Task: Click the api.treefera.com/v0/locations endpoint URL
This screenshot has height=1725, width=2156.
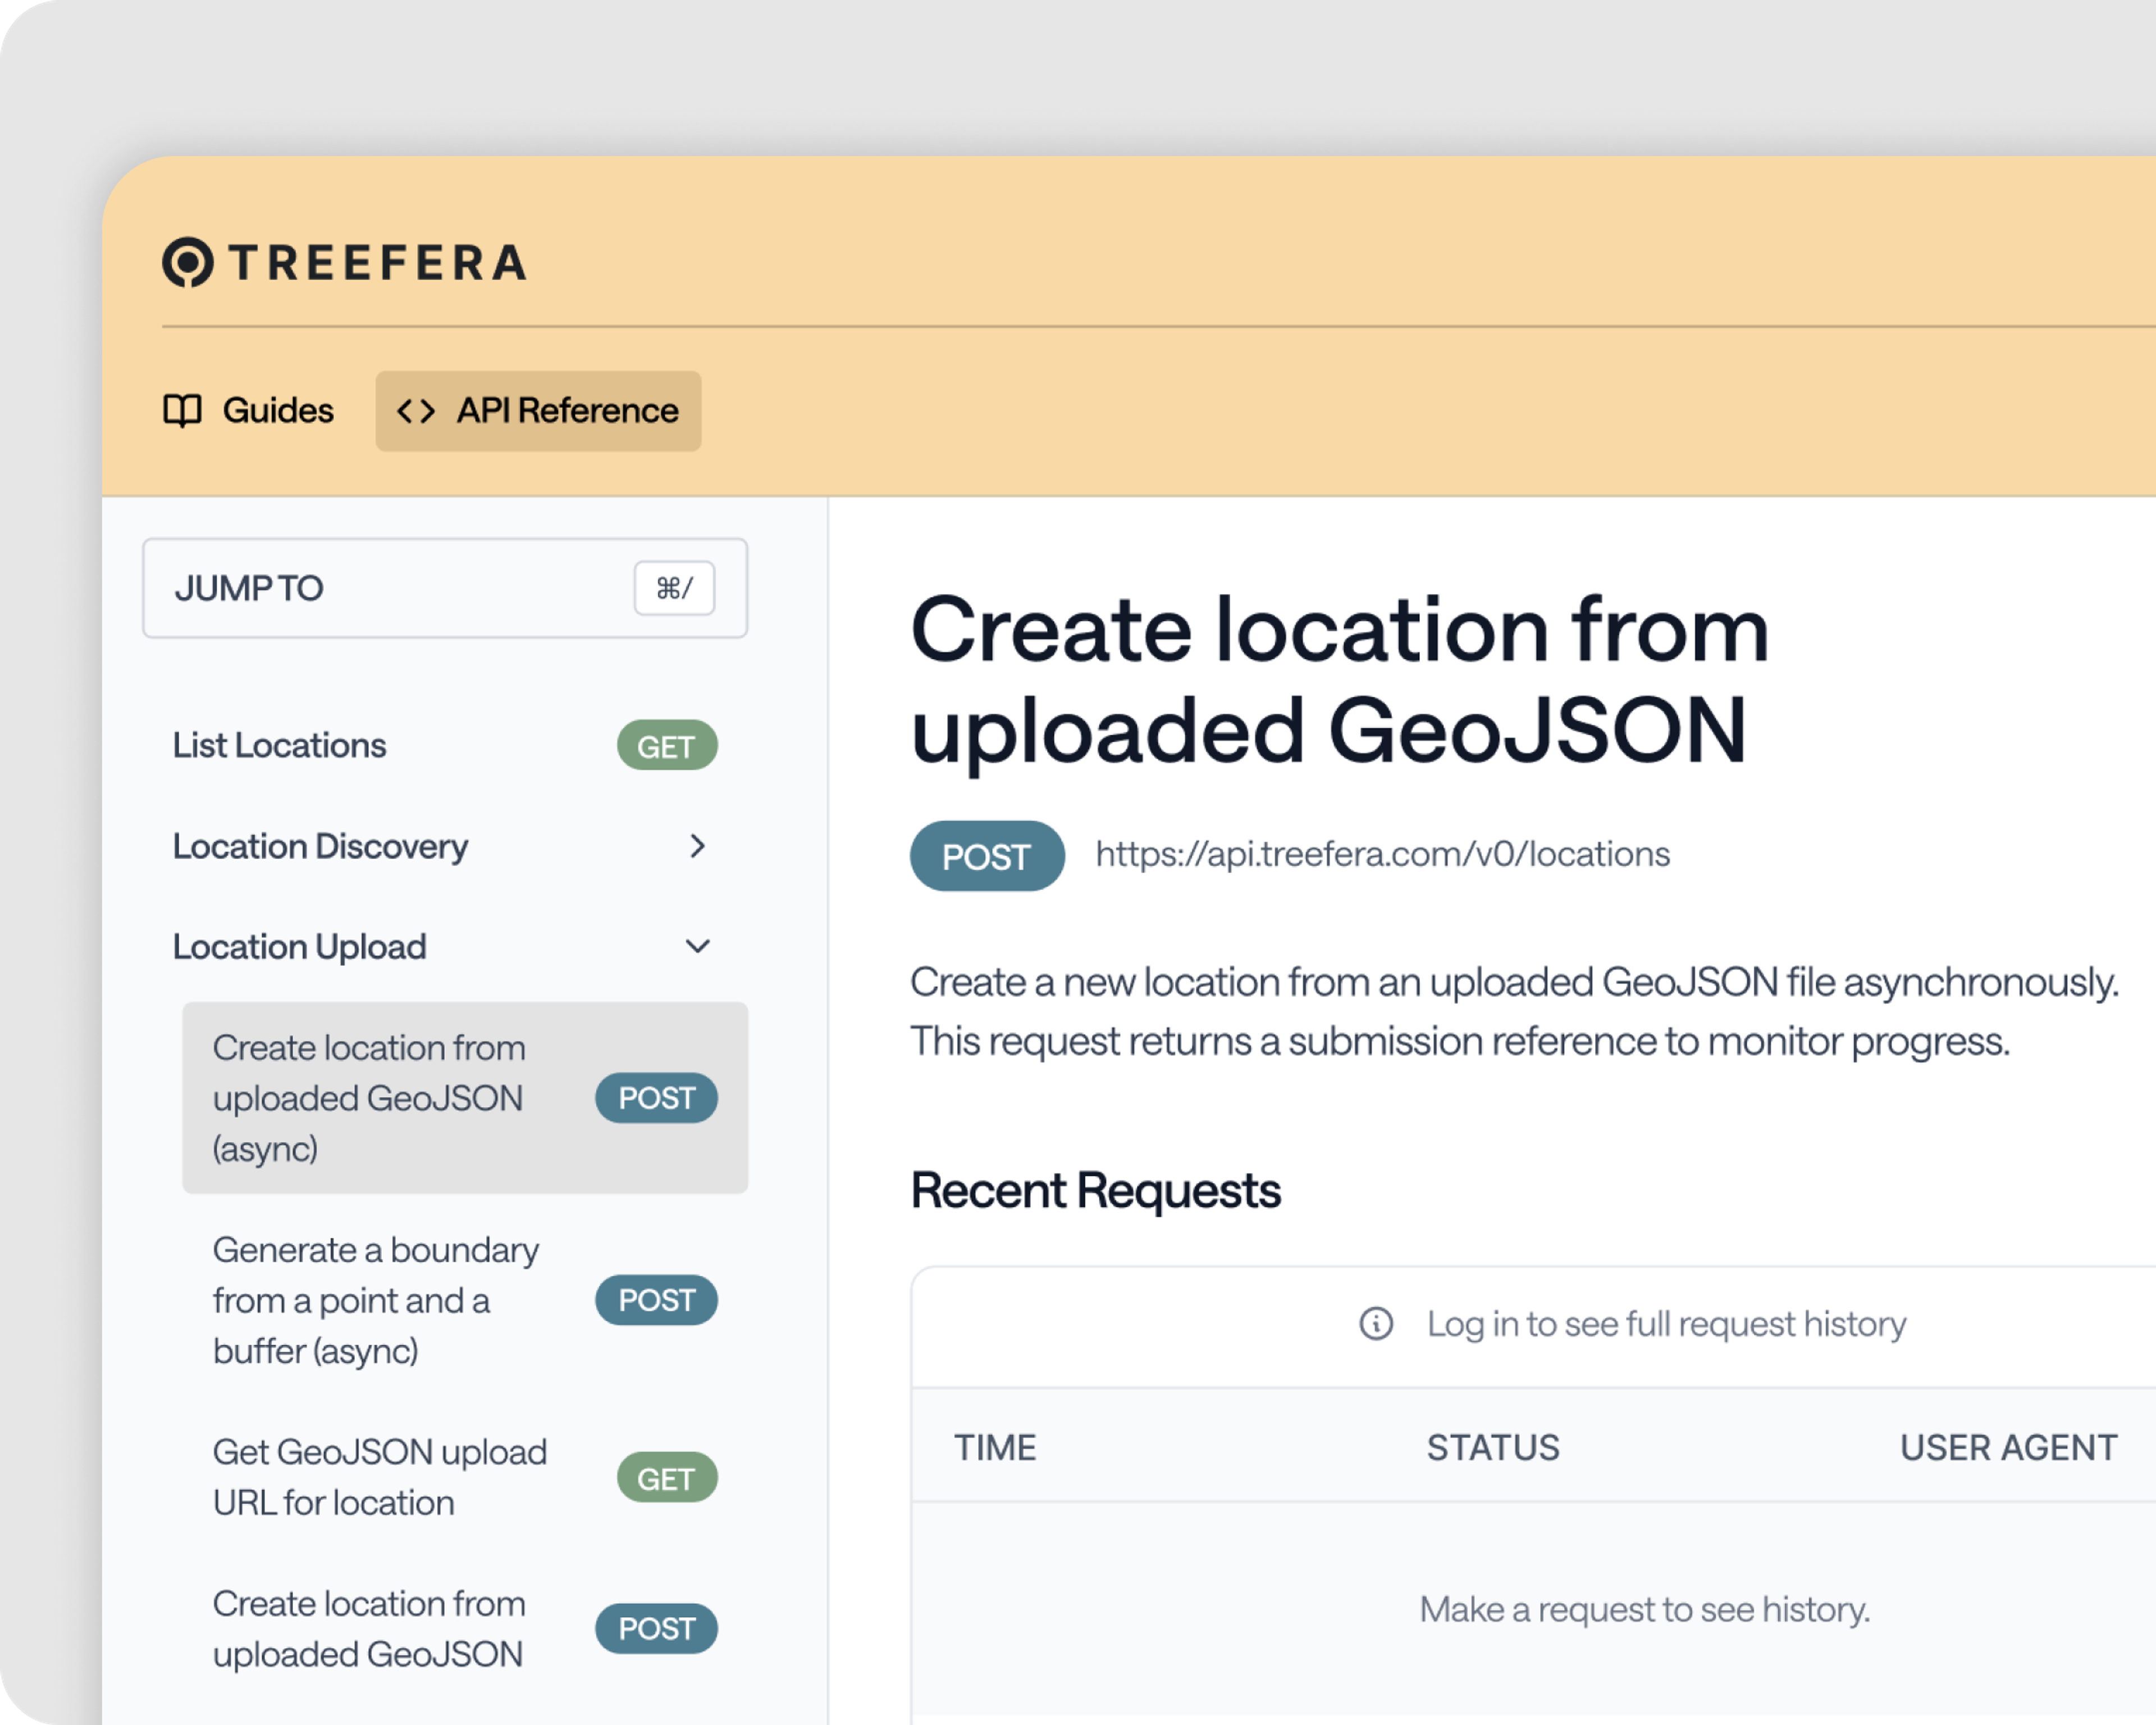Action: (1382, 854)
